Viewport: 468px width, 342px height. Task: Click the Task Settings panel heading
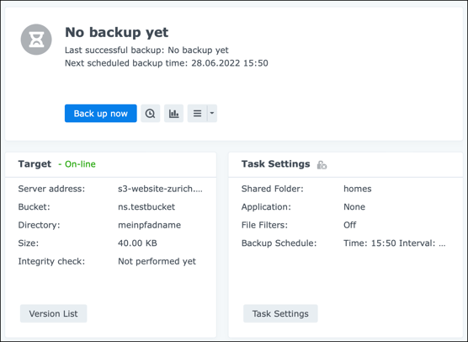(x=276, y=164)
